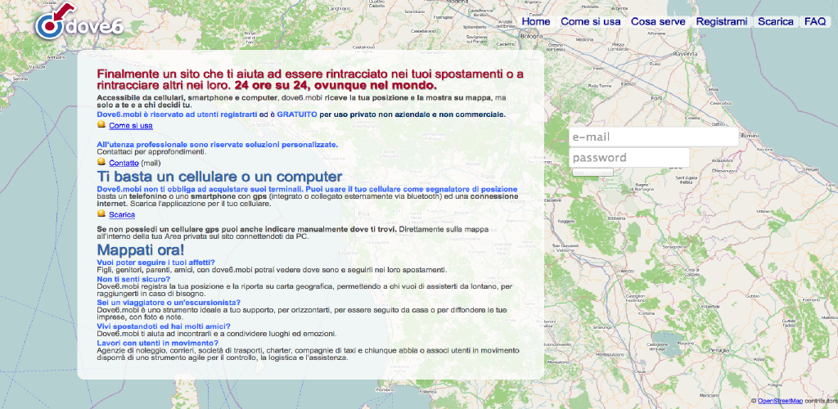Image resolution: width=838 pixels, height=409 pixels.
Task: Select Registrami in the top menu
Action: [722, 21]
